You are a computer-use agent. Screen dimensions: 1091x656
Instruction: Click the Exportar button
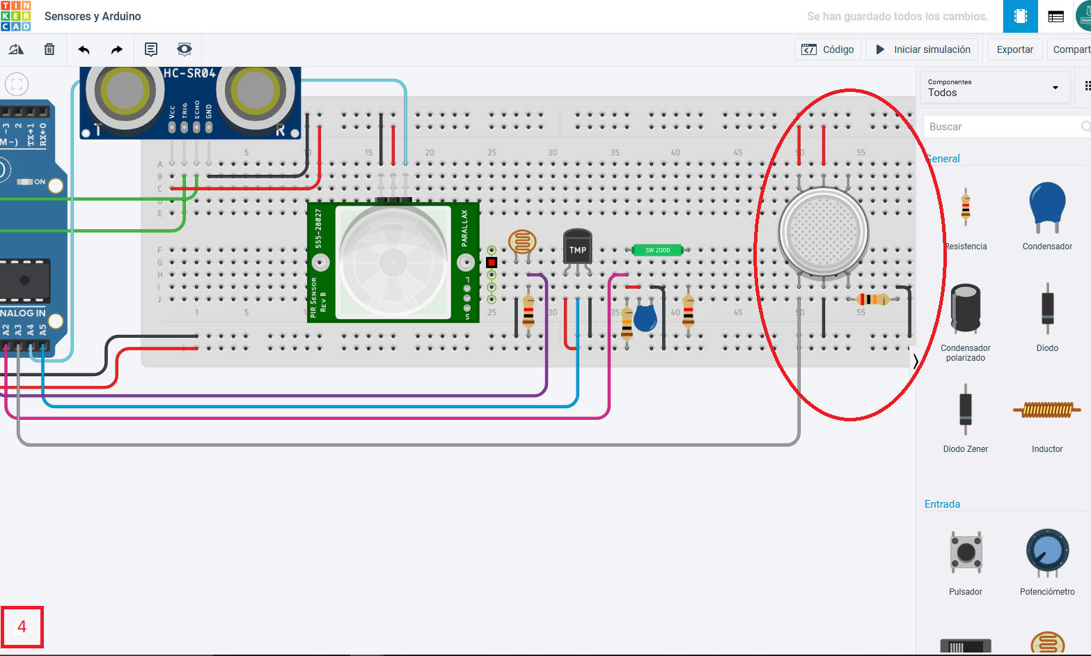click(x=1015, y=49)
